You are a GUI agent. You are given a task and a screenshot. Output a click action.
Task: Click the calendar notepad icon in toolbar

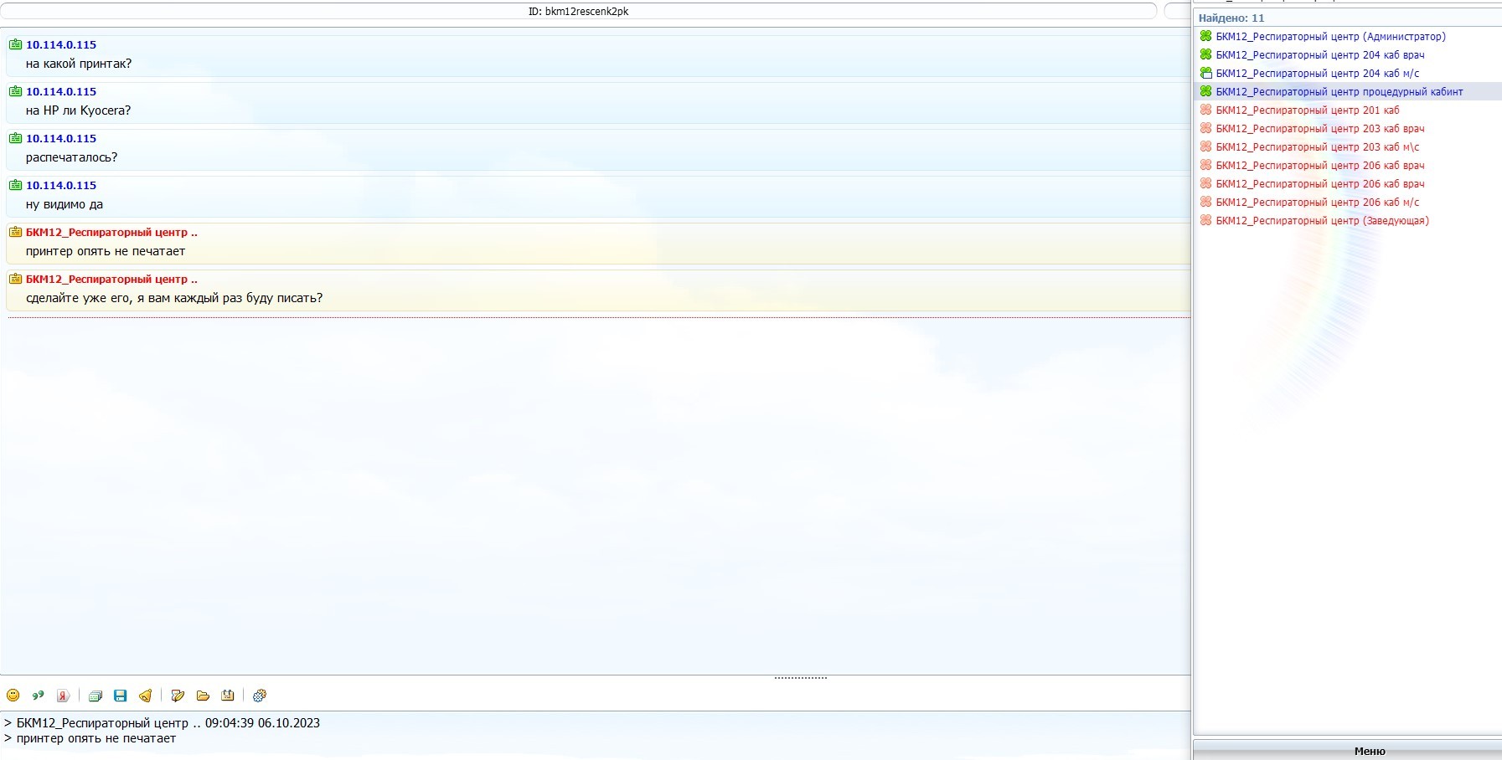coord(227,696)
